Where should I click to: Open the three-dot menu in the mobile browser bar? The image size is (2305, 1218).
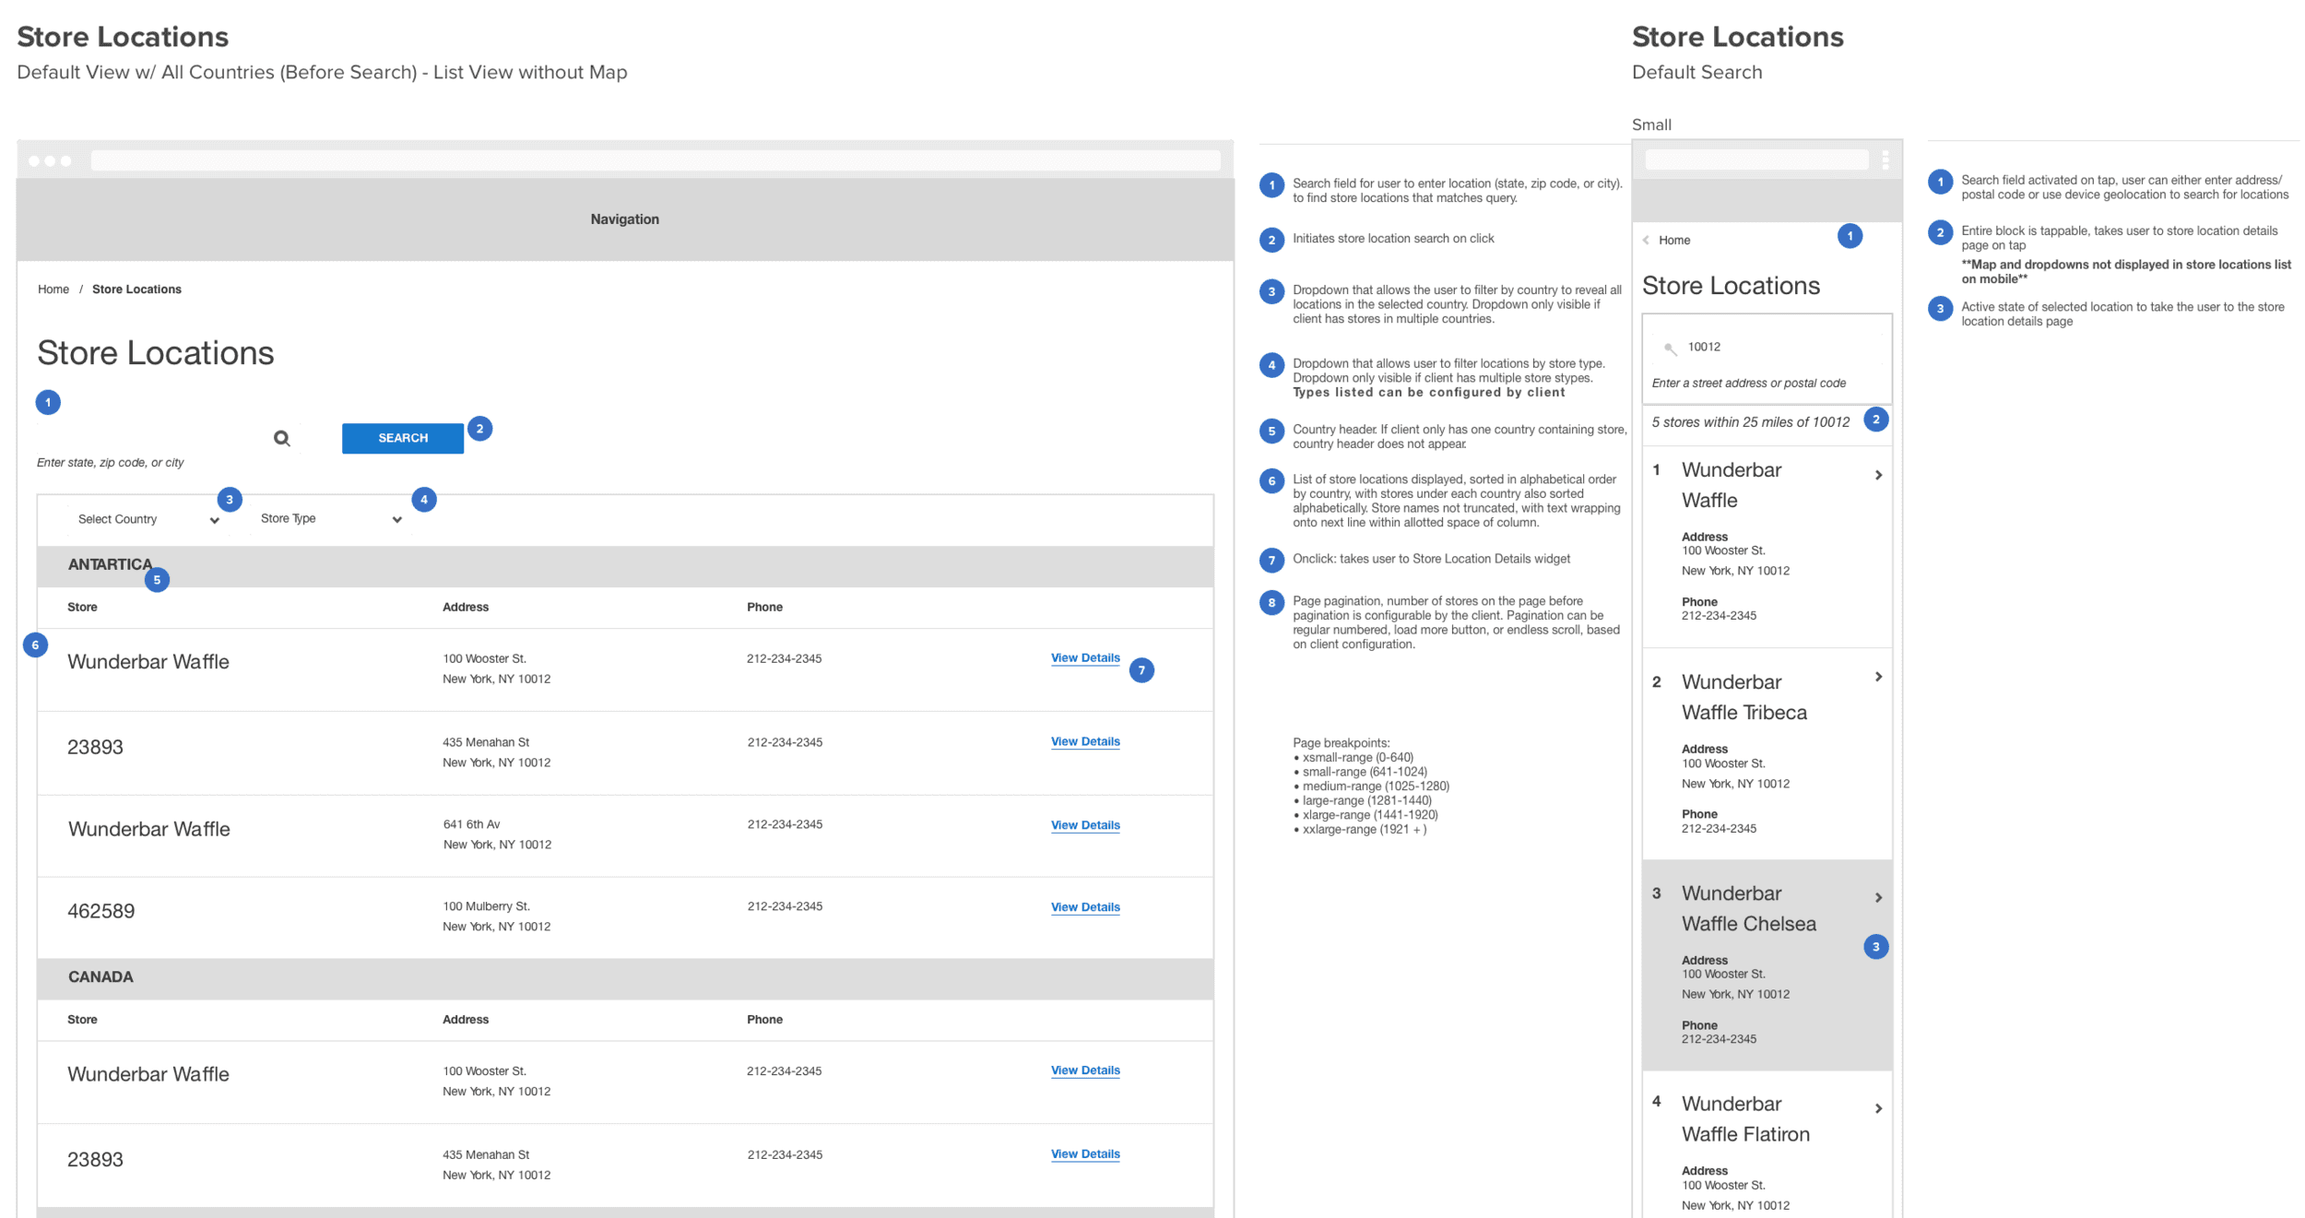coord(1885,160)
